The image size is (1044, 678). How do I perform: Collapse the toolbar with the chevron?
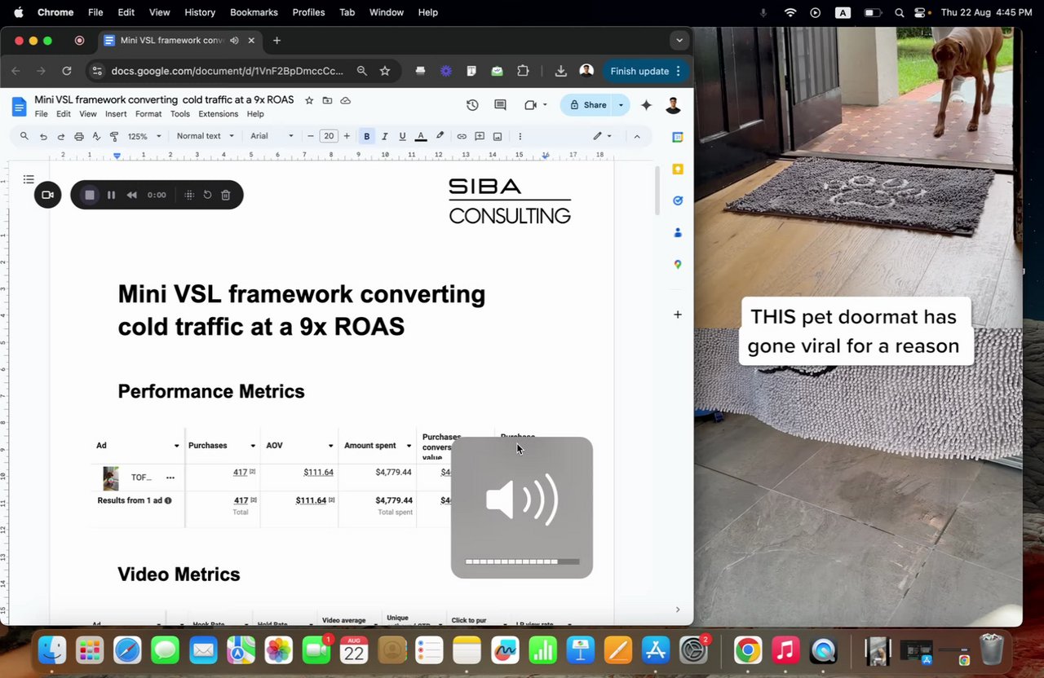click(x=637, y=136)
